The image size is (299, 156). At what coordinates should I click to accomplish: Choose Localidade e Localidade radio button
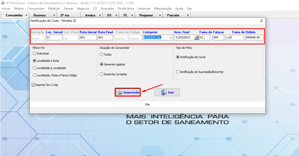[35, 68]
